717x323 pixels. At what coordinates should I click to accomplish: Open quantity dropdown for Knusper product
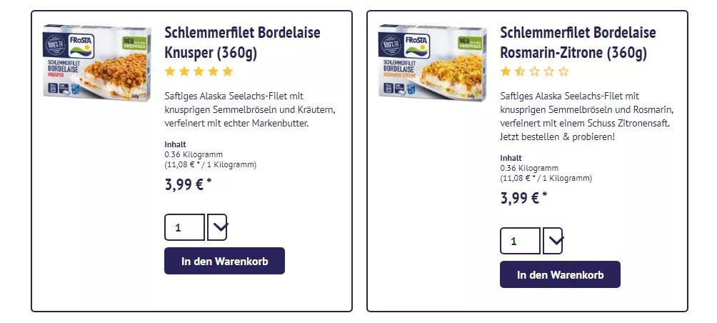pos(217,227)
